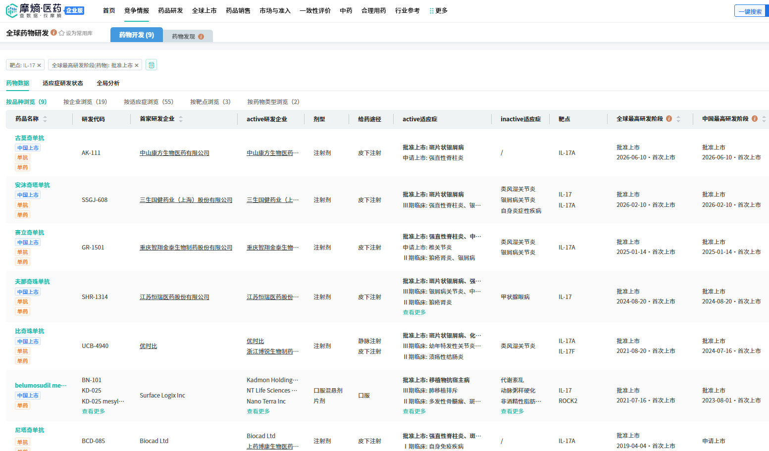The image size is (769, 451).
Task: Open 市场与准入 navigation menu
Action: pyautogui.click(x=275, y=10)
